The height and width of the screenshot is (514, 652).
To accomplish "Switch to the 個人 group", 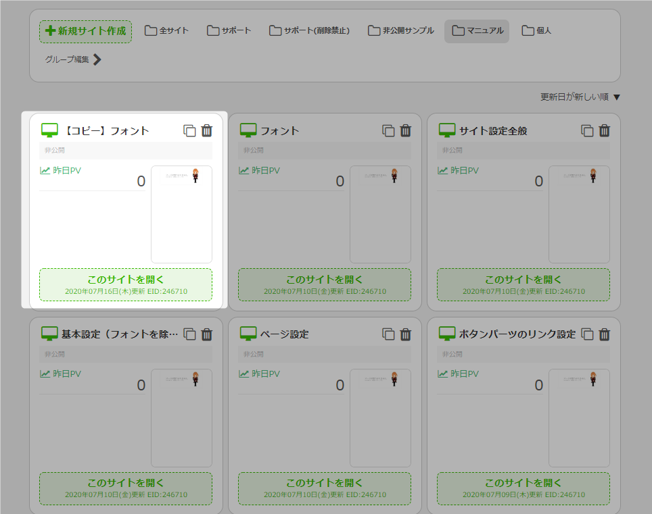I will click(536, 30).
